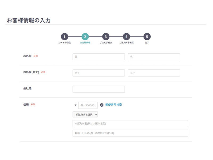Viewport: 213px width, 160px height.
Task: Select the メイ katakana given name field
Action: (x=154, y=73)
